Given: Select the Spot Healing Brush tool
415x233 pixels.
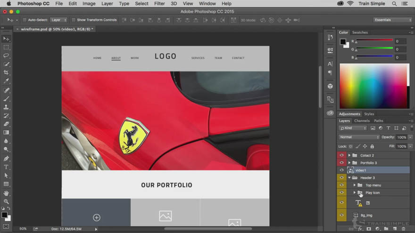Looking at the screenshot, I should pyautogui.click(x=6, y=90).
